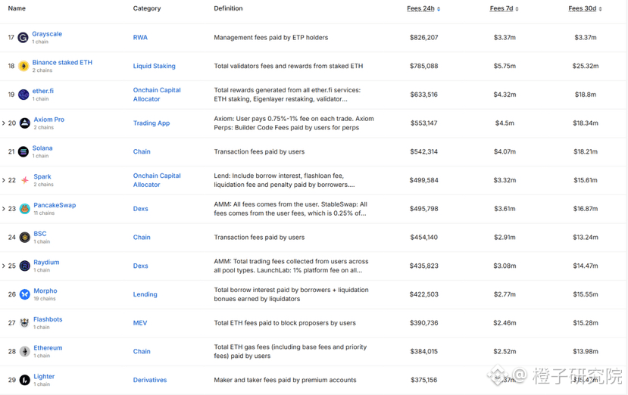Open the Derivatives category link
The height and width of the screenshot is (395, 628).
(x=150, y=380)
